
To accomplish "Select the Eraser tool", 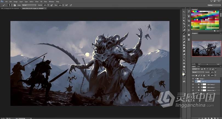I will (x=184, y=42).
